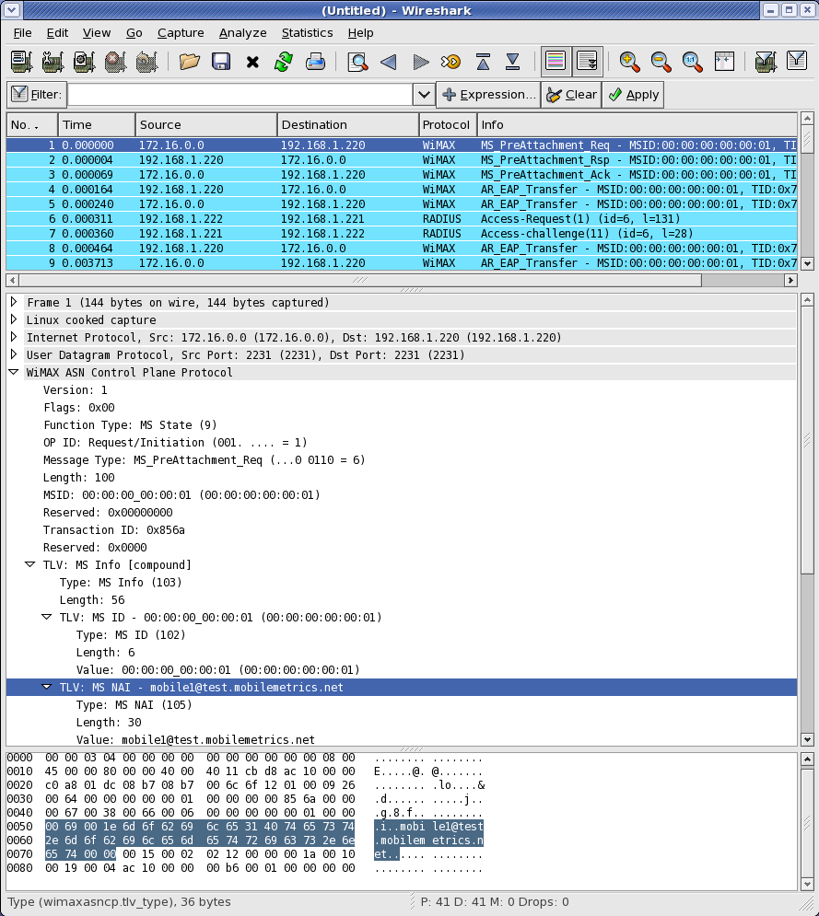Open the filter history dropdown arrow

tap(424, 95)
